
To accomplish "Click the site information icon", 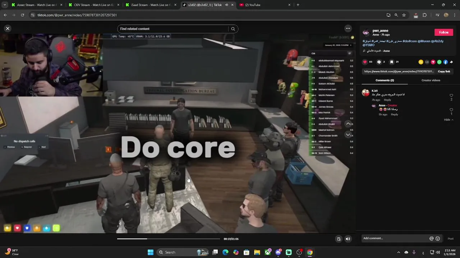I will (x=33, y=15).
